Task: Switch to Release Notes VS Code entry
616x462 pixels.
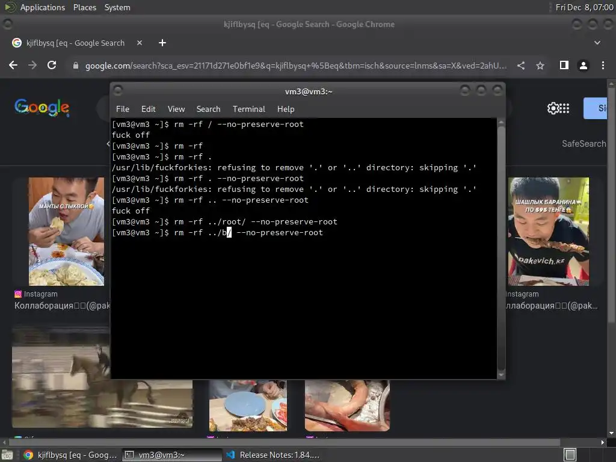Action: point(274,455)
